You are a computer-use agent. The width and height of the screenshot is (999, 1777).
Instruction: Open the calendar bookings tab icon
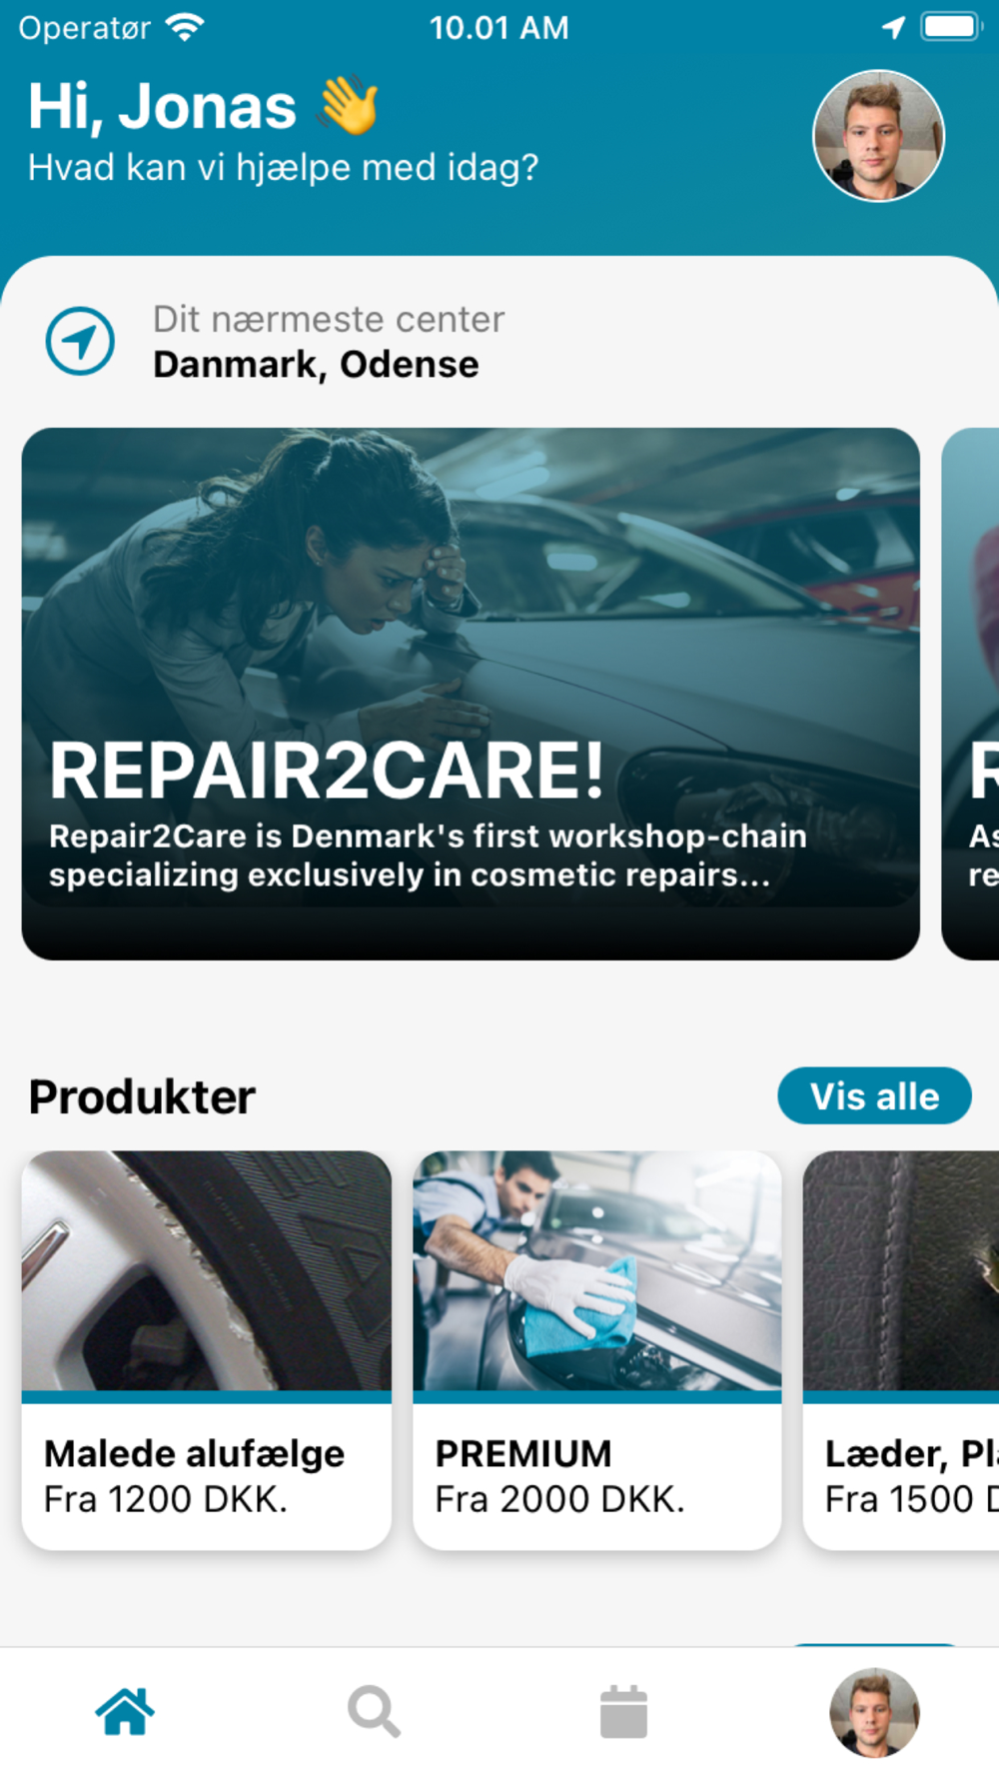623,1712
